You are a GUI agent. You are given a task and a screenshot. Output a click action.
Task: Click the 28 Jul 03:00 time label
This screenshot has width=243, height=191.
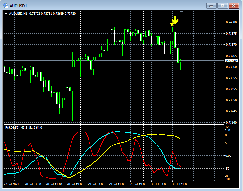(x=33, y=184)
